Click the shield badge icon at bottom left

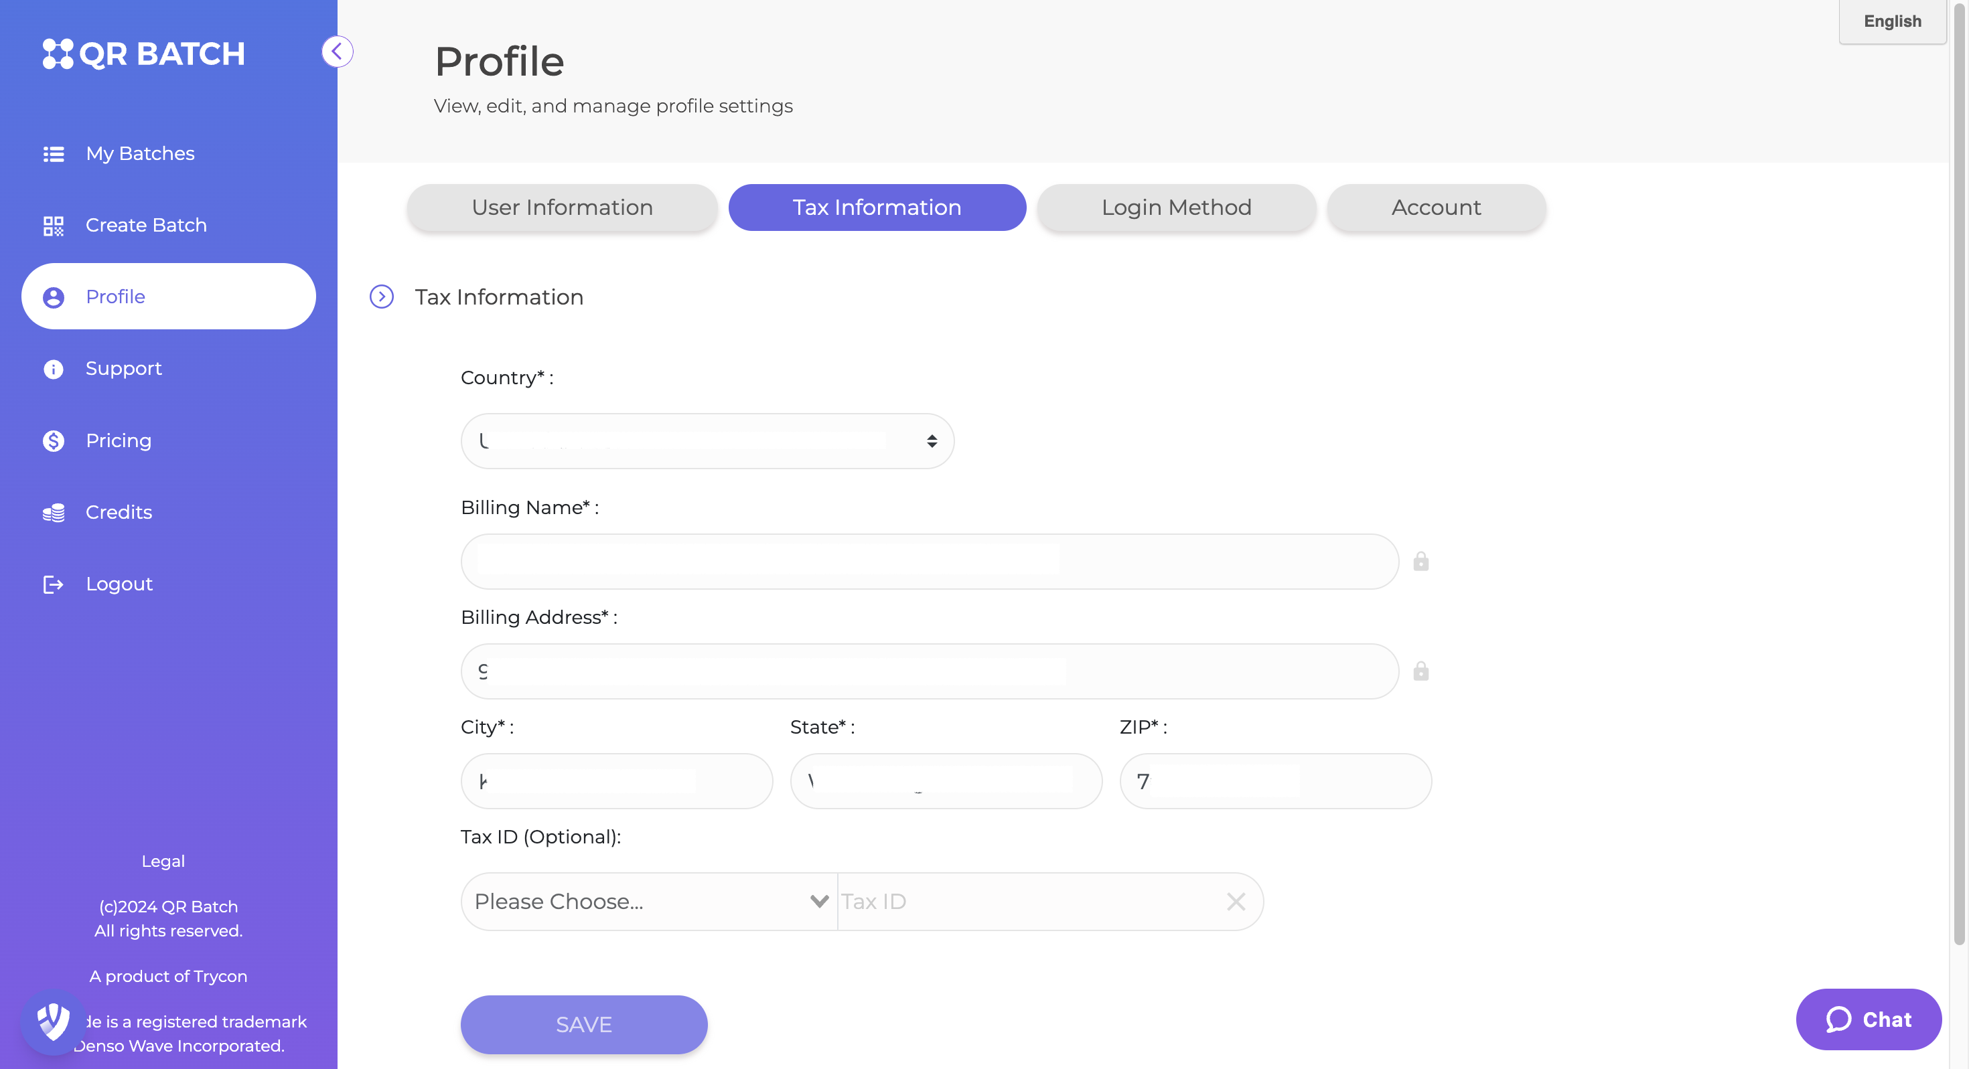click(54, 1021)
